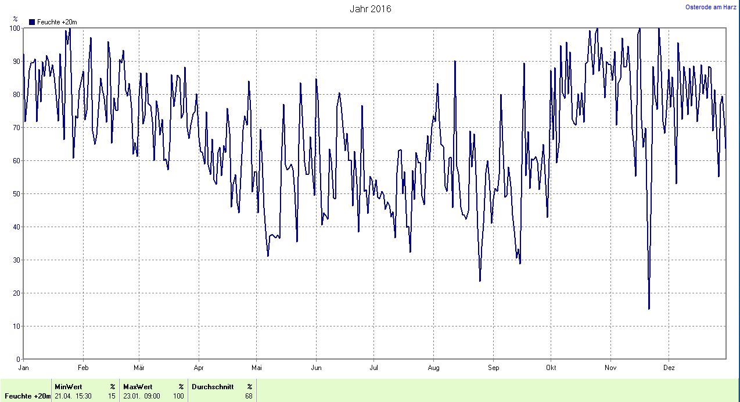This screenshot has width=740, height=402.
Task: Click the maximum timestamp 23.01. 09:00
Action: point(142,396)
